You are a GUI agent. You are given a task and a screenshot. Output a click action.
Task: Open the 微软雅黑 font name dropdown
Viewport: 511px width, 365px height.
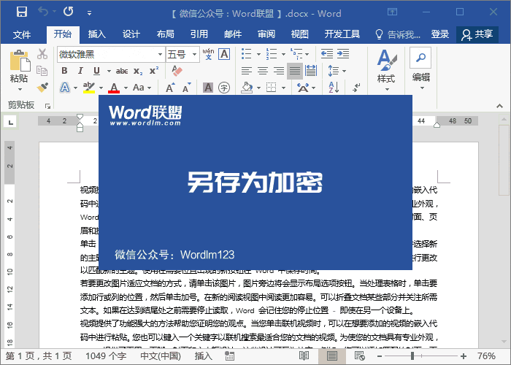tap(160, 55)
